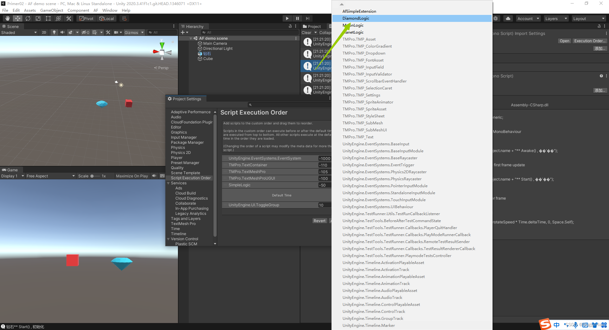Open the Gizmos dropdown arrow
Viewport: 609px width, 330px height.
(x=142, y=32)
